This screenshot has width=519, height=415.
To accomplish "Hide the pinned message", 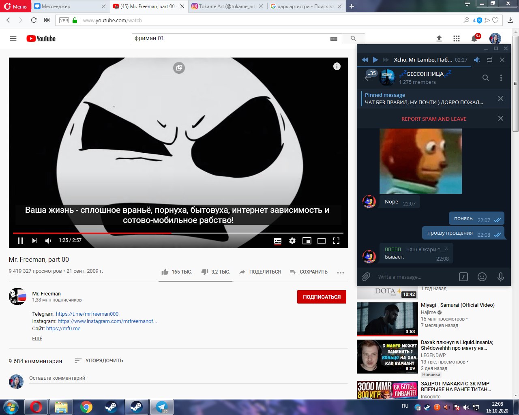I will [x=501, y=98].
